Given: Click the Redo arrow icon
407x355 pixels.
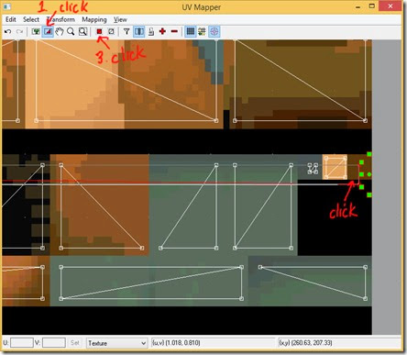Looking at the screenshot, I should [19, 31].
